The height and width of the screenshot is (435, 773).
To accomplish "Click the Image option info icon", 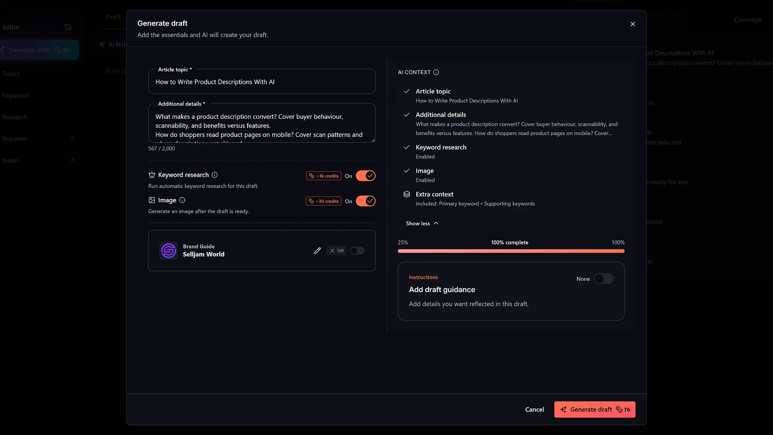I will tap(182, 200).
